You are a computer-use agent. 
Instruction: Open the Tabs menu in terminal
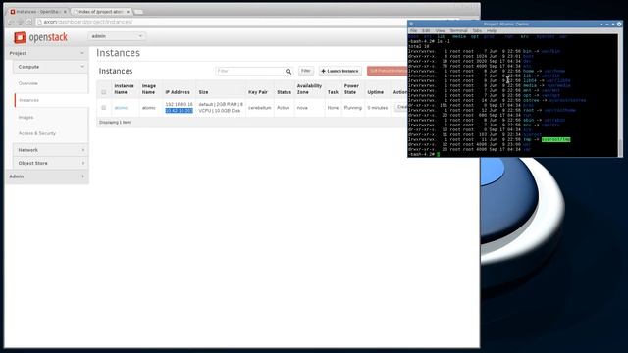tap(477, 30)
